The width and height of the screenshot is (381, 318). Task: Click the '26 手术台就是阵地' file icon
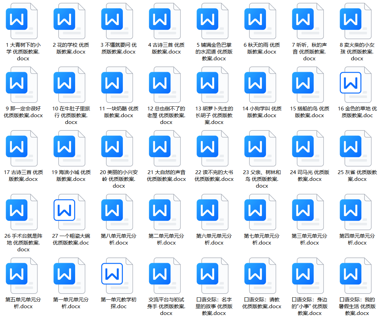point(22,212)
